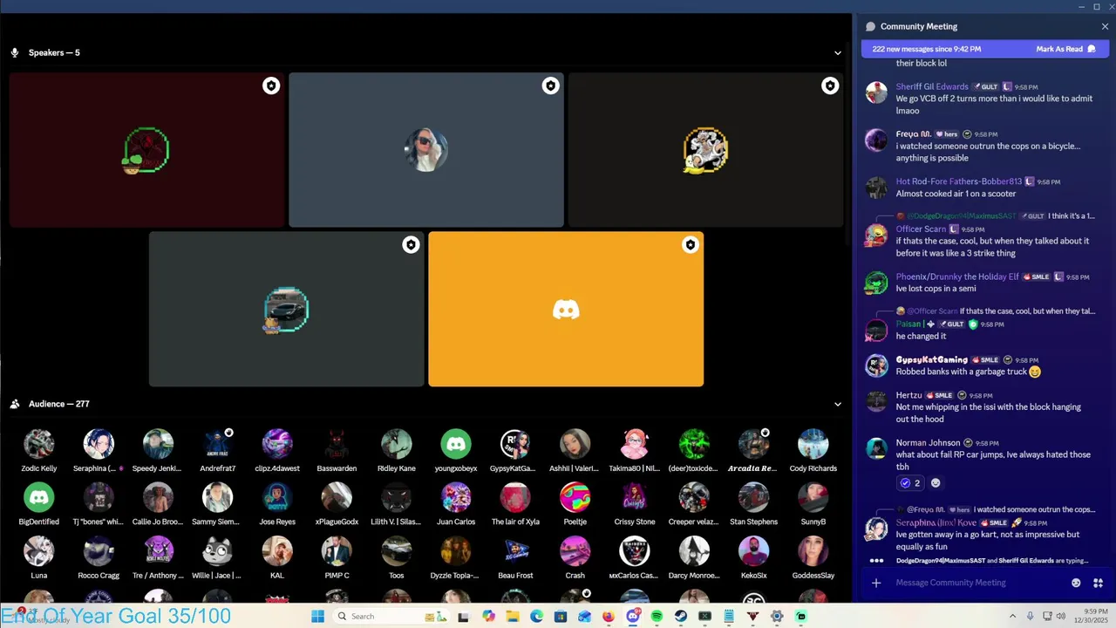Open stage badge on the sunglasses-avatar speaker tile
The width and height of the screenshot is (1116, 628).
point(550,85)
